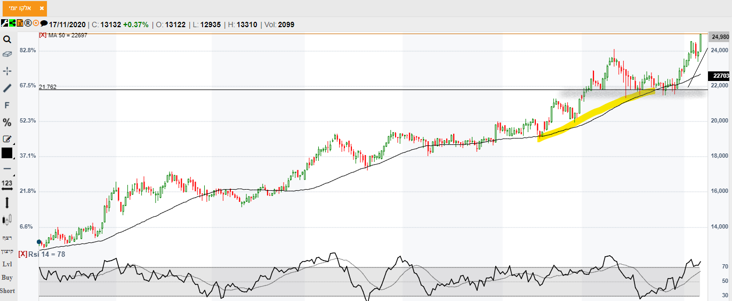Click the 20,000 price axis label

pyautogui.click(x=720, y=121)
